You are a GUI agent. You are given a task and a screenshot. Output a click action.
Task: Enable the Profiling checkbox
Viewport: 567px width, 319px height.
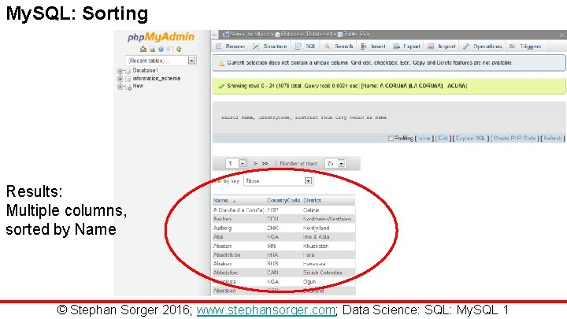pos(391,138)
